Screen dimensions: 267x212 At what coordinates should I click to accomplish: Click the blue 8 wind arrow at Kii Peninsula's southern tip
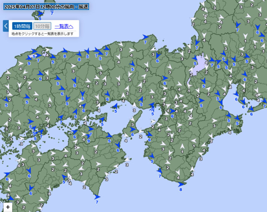[181, 184]
